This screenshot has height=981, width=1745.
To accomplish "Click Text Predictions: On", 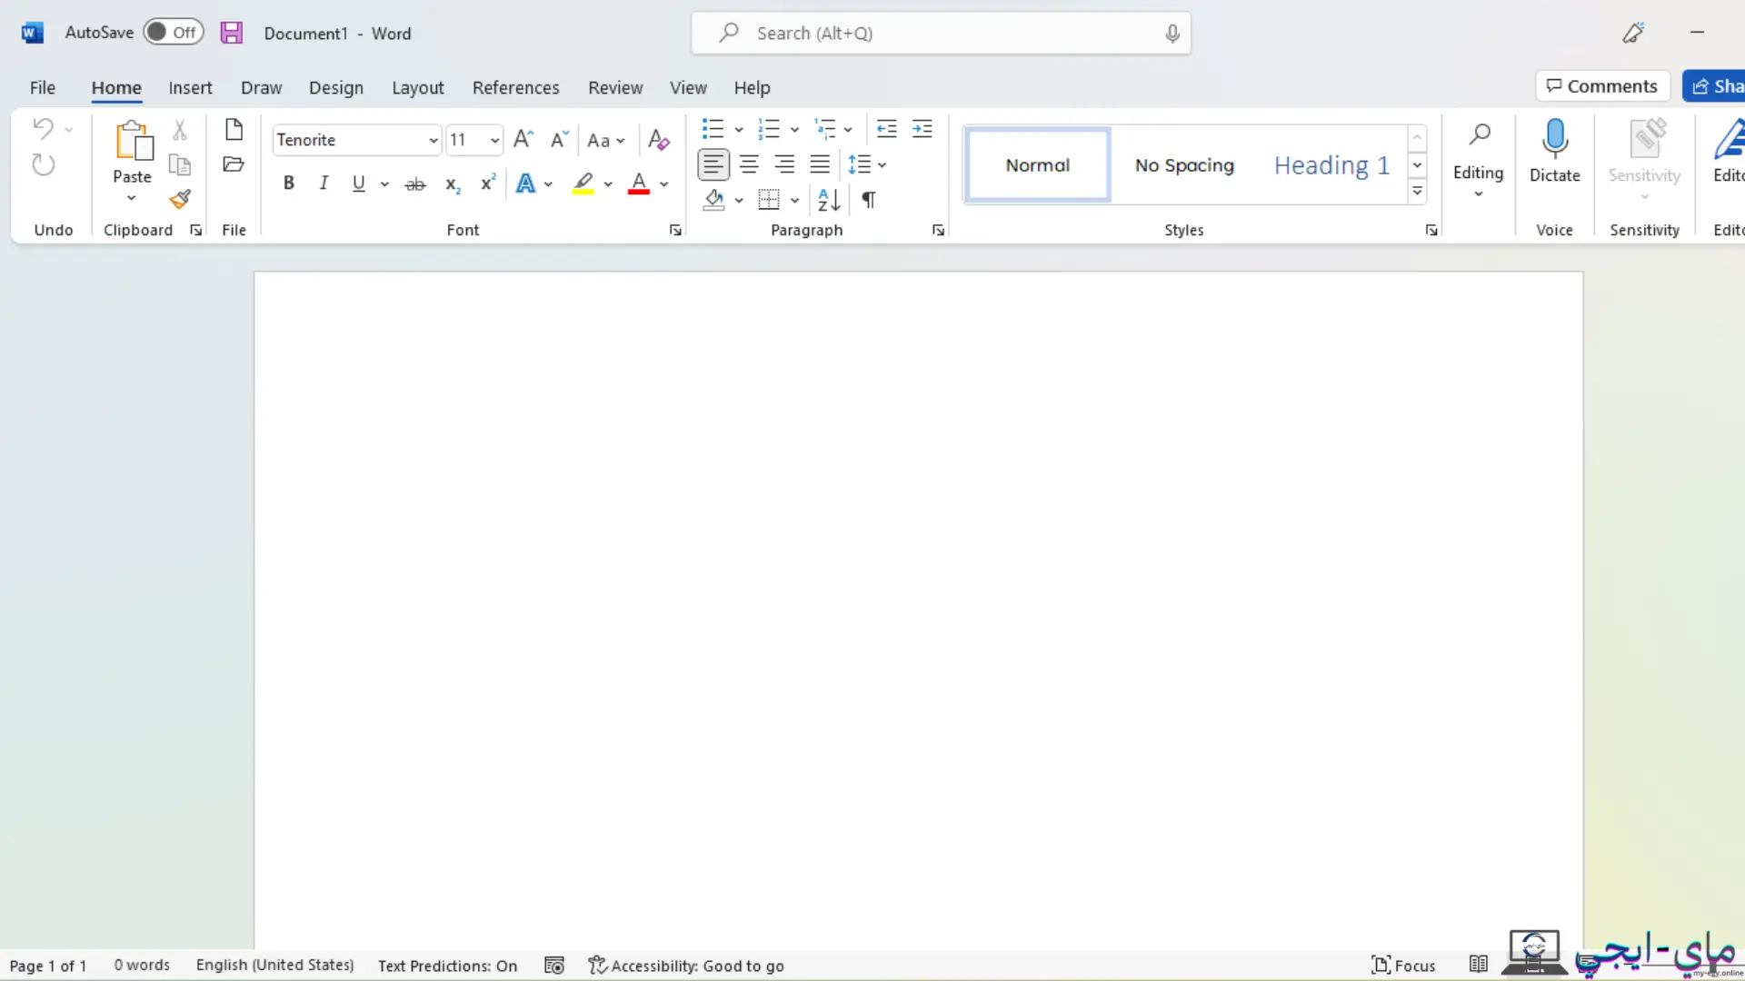I will [447, 966].
